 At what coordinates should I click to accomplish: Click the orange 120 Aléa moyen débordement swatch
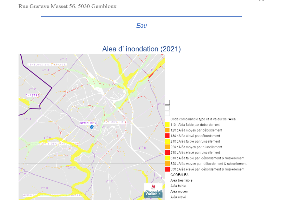(167, 130)
